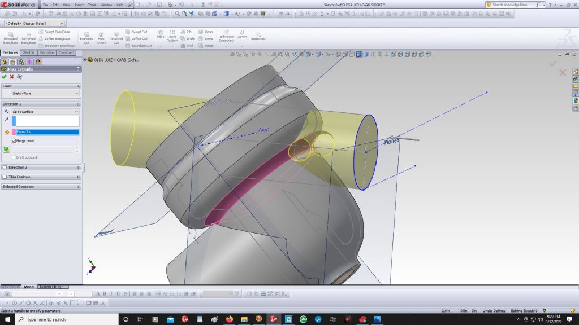
Task: Enable the Direction 2 checkbox
Action: [5, 168]
